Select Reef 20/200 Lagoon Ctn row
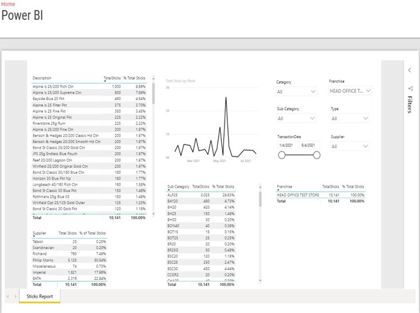This screenshot has width=420, height=313. point(89,160)
